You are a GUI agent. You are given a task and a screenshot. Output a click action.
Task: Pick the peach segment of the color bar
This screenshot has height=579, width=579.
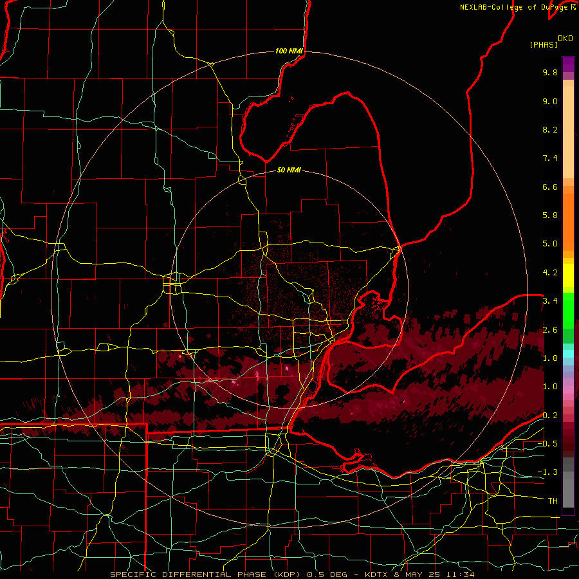point(568,133)
